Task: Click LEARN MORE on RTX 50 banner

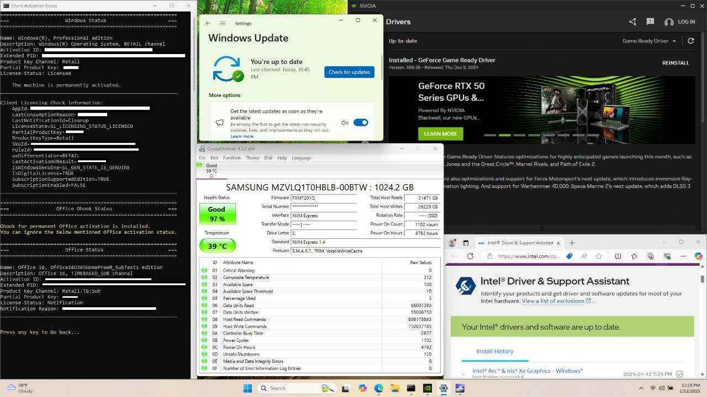Action: [x=440, y=133]
